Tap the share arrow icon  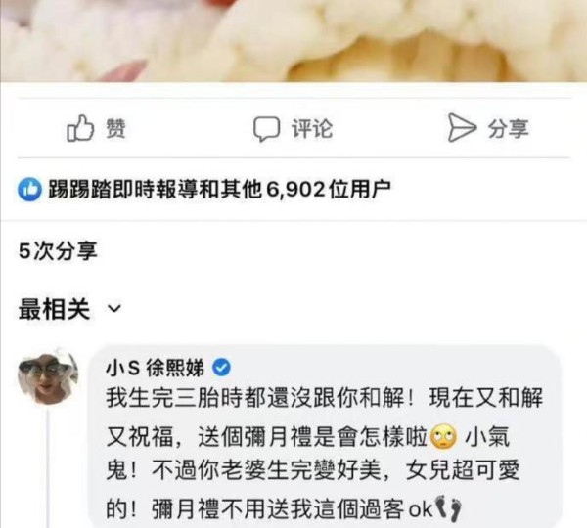[462, 128]
